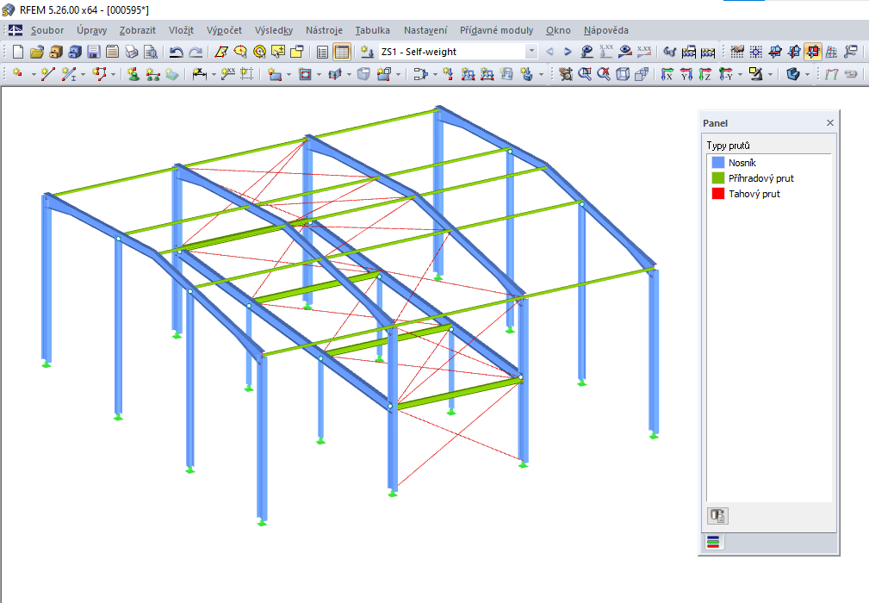Screen dimensions: 869x603
Task: Expand the -Y view dropdown arrow
Action: click(x=740, y=74)
